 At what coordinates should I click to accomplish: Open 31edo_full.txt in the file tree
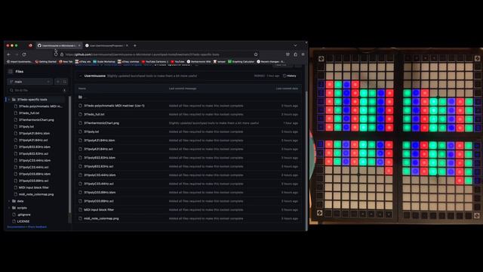click(29, 113)
